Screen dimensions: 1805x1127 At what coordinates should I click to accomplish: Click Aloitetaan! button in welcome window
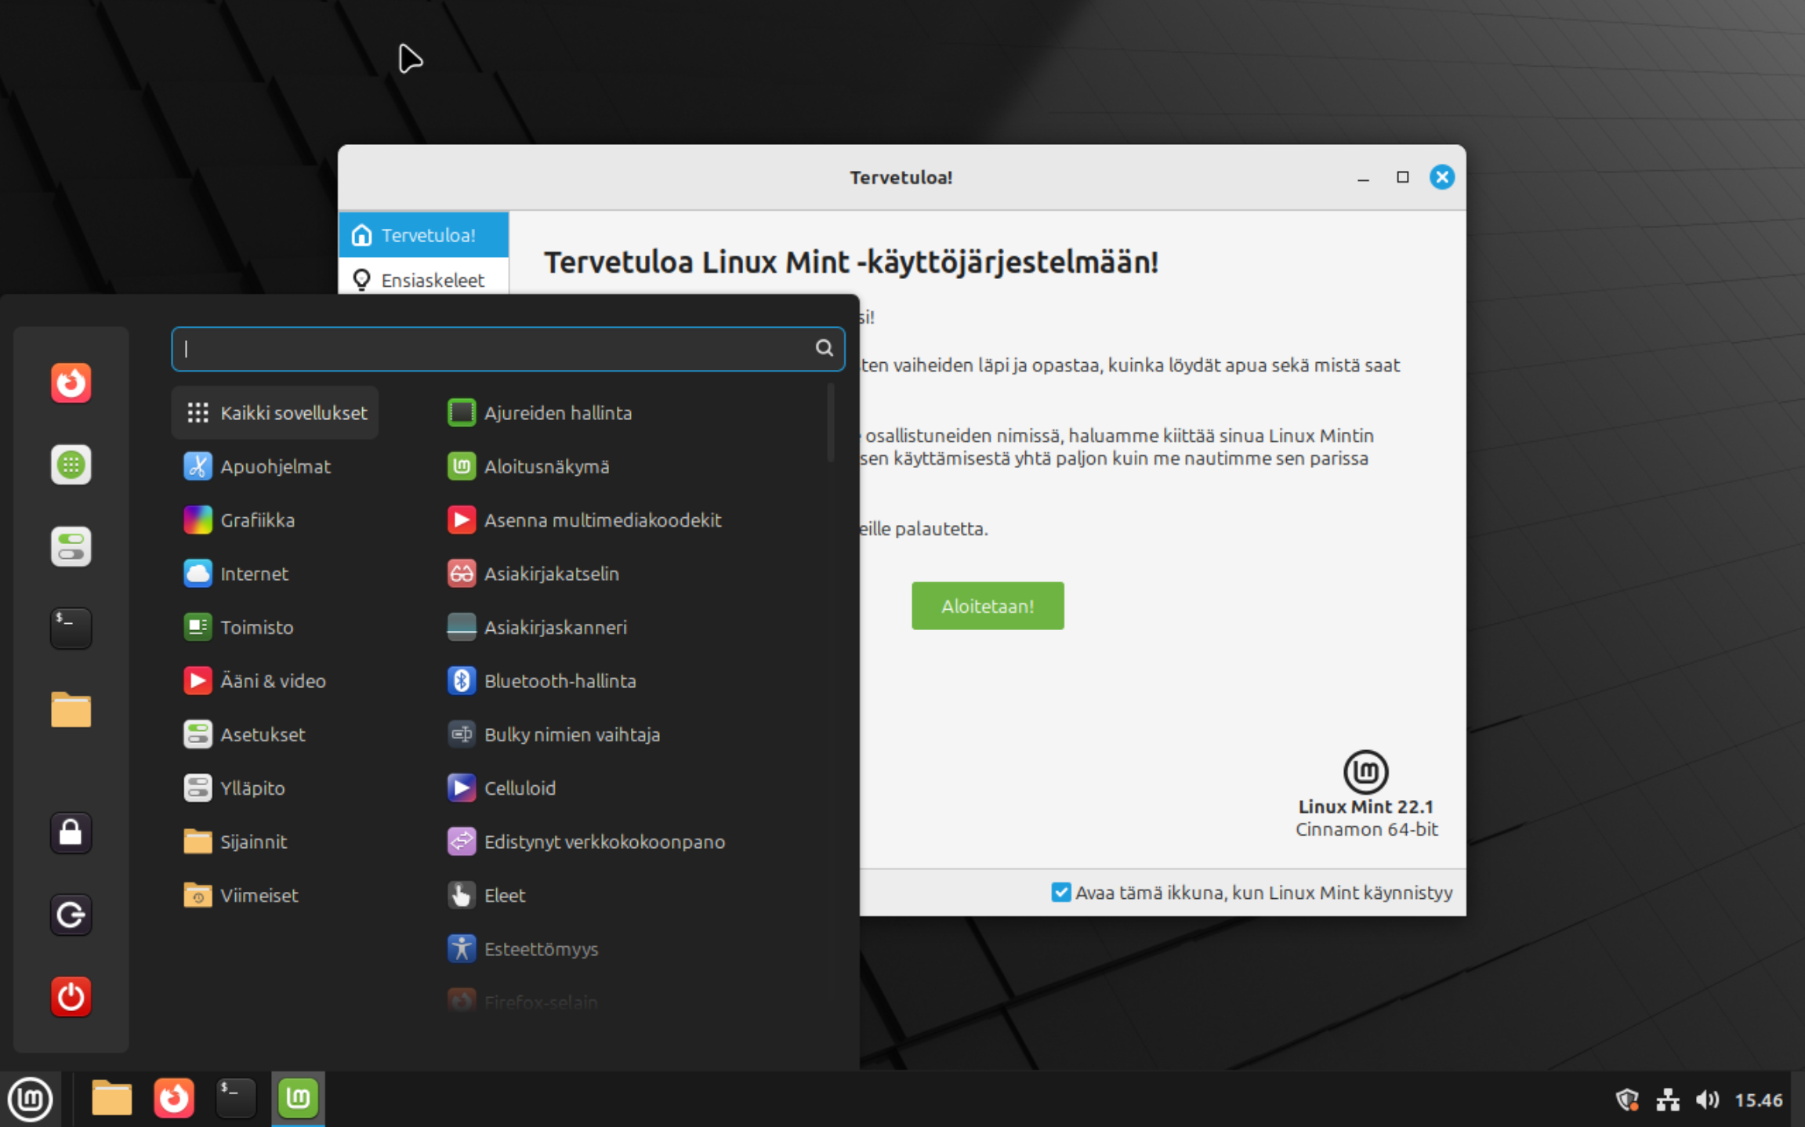988,606
